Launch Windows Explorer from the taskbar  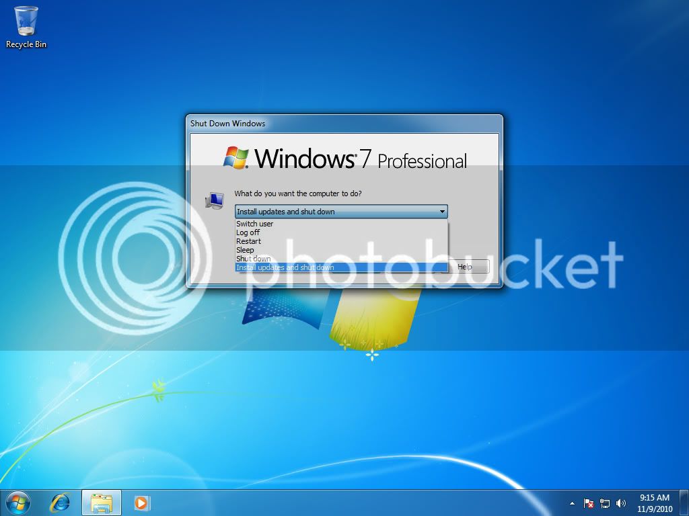[x=101, y=502]
